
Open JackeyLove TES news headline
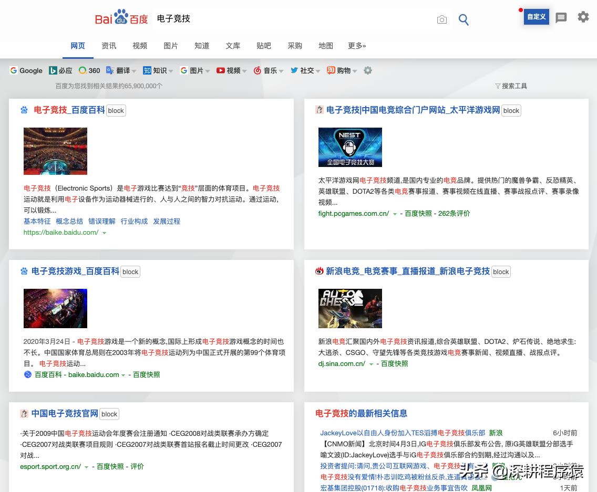[403, 433]
